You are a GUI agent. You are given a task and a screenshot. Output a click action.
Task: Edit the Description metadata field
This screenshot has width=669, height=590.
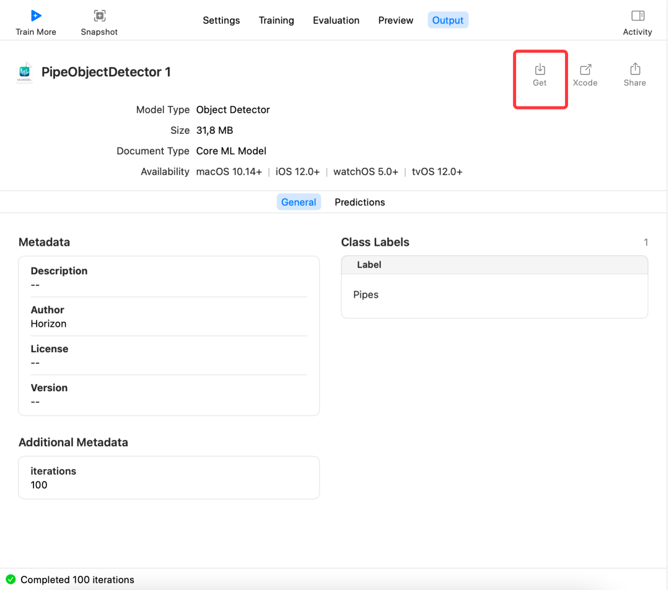pos(169,277)
